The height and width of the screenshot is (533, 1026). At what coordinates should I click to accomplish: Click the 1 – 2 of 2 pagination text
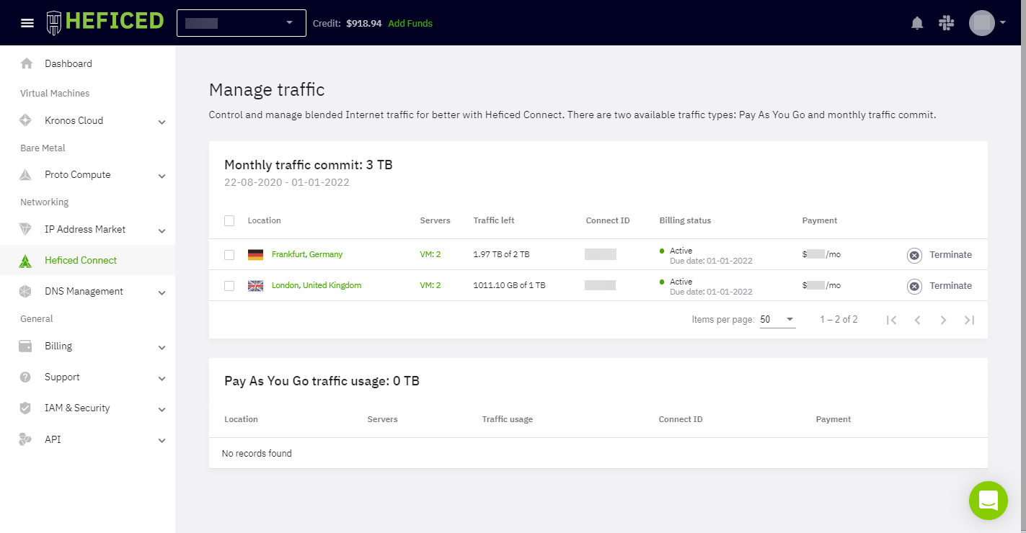pyautogui.click(x=839, y=319)
